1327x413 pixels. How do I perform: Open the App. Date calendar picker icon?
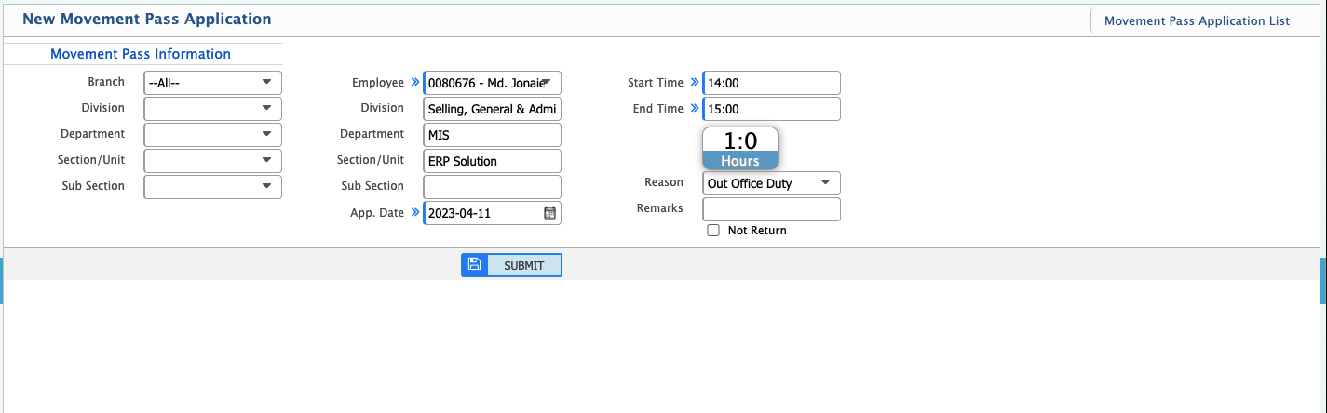coord(549,213)
